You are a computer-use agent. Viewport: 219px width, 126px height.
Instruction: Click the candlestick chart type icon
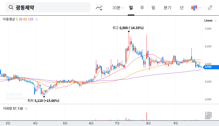(194, 8)
